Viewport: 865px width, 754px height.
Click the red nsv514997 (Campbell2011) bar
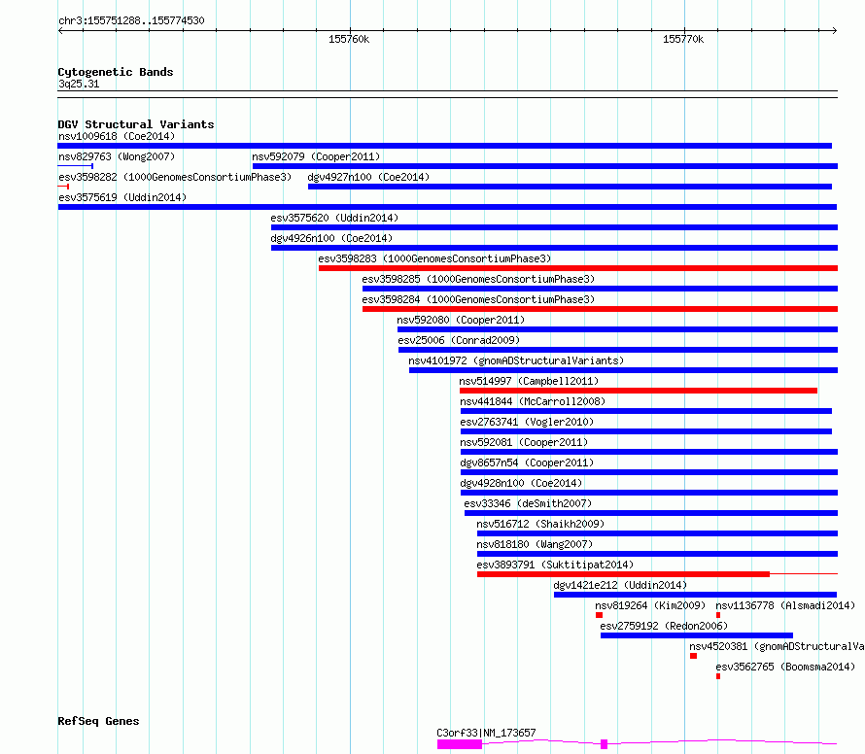pyautogui.click(x=639, y=391)
